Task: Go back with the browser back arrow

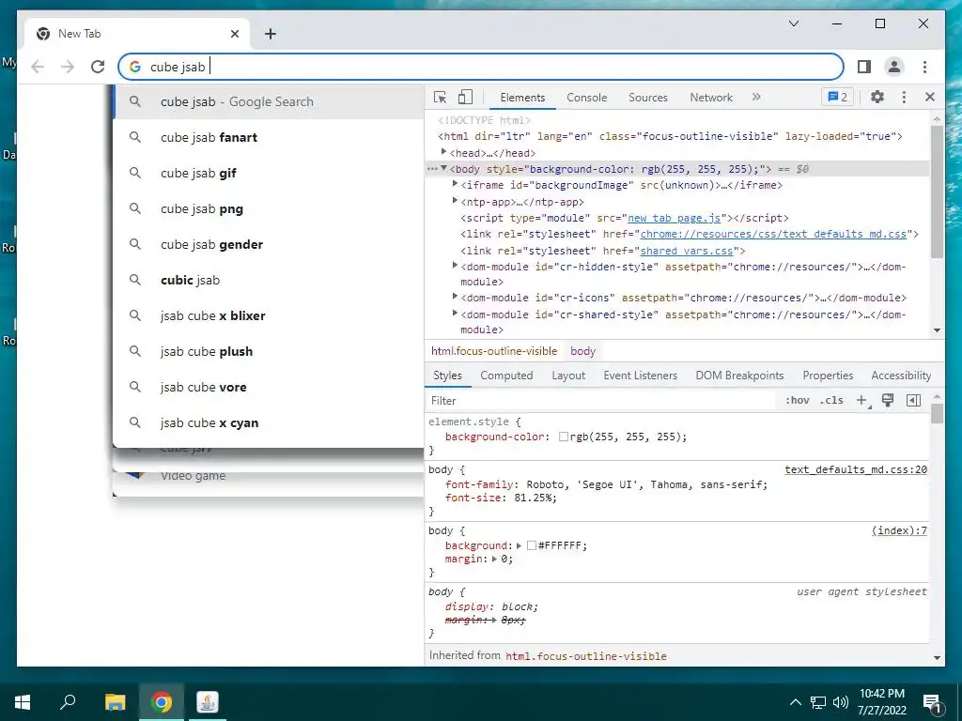Action: coord(38,67)
